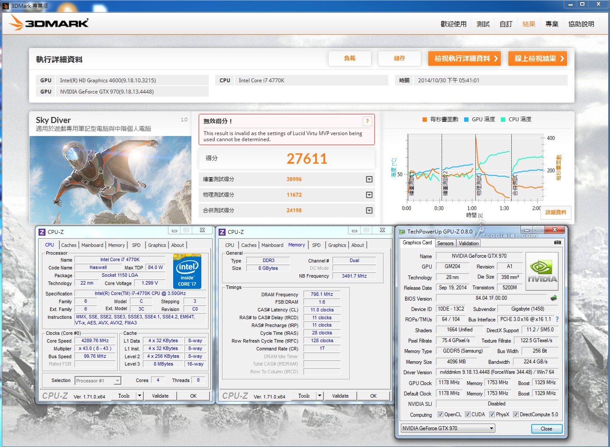Click the overall score 27611
The image size is (610, 447).
307,159
